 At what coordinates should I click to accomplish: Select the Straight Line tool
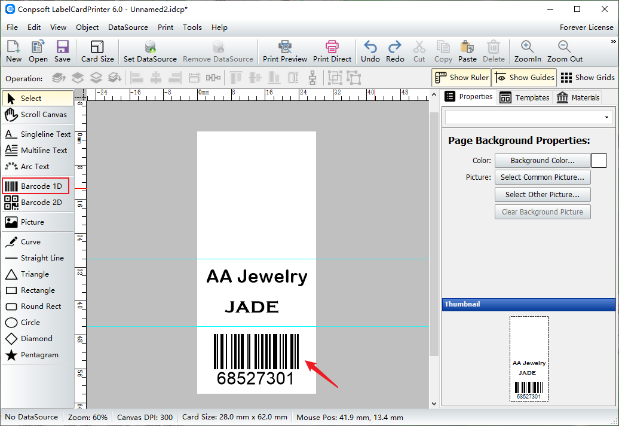[38, 258]
